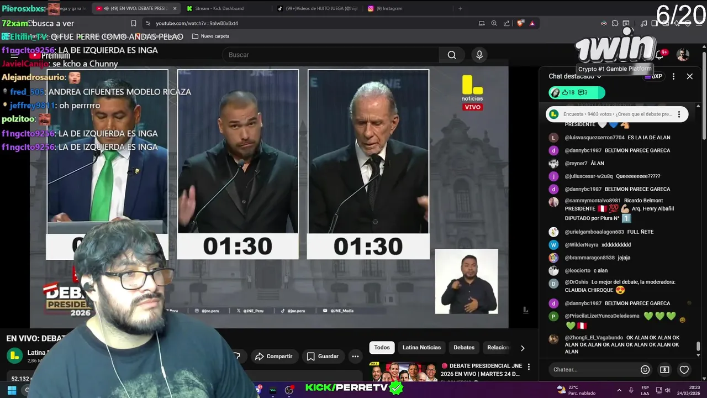Bookmark this page in address bar
The width and height of the screenshot is (707, 398).
[133, 23]
